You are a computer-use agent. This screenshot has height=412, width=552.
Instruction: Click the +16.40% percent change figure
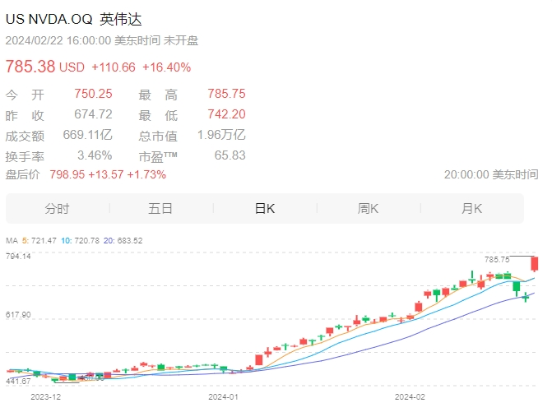[x=166, y=67]
